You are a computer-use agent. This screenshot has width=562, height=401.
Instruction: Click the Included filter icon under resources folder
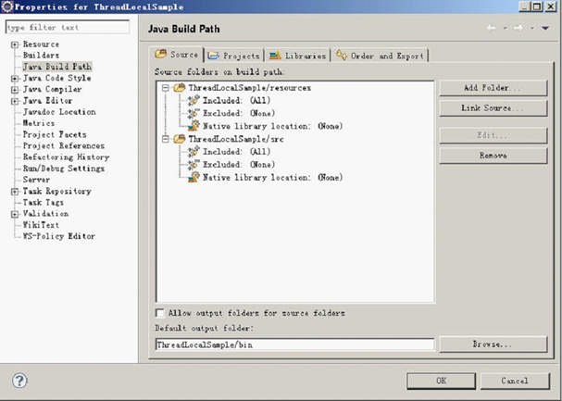coord(194,101)
